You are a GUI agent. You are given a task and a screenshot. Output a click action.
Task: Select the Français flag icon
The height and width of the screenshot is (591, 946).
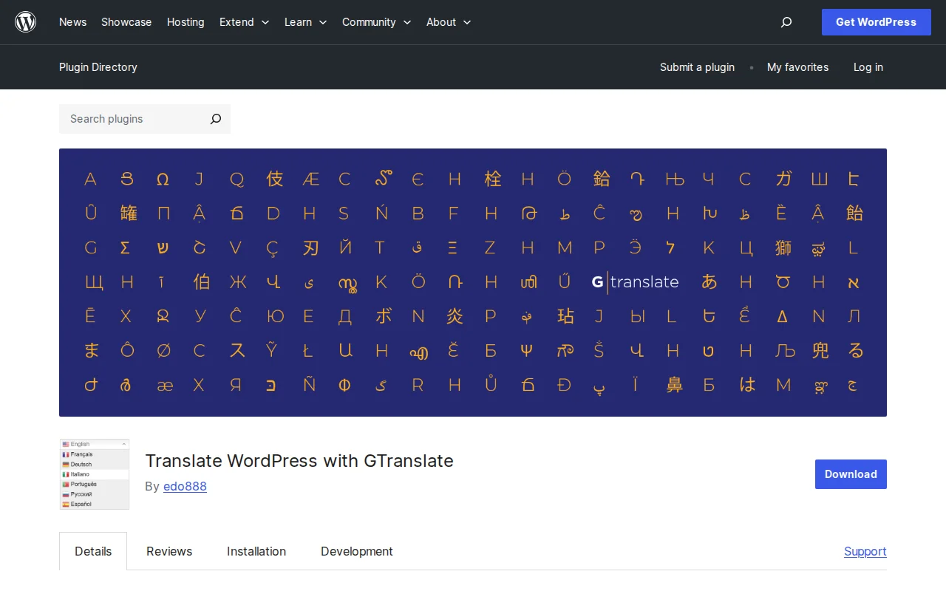pyautogui.click(x=65, y=454)
